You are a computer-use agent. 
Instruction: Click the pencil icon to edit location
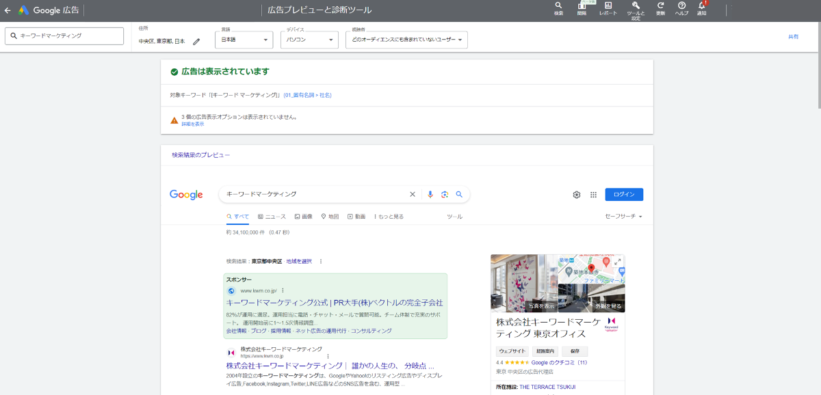coord(196,42)
